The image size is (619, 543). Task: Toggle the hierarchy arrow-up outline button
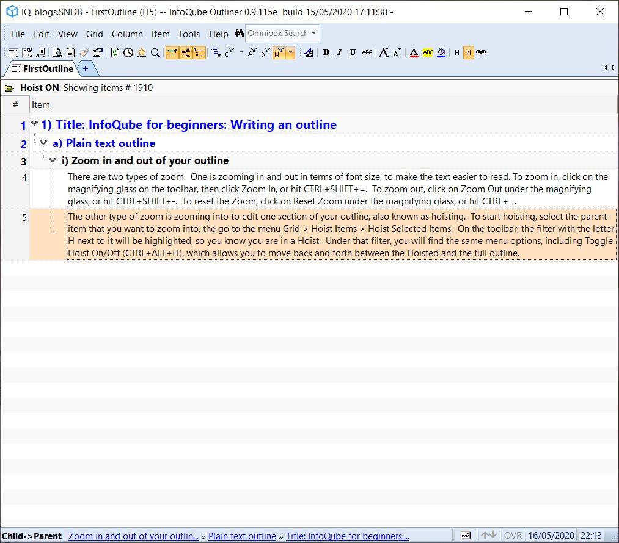pos(172,52)
